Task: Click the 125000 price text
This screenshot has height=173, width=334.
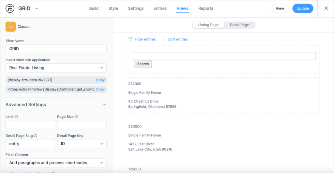Action: pyautogui.click(x=134, y=169)
